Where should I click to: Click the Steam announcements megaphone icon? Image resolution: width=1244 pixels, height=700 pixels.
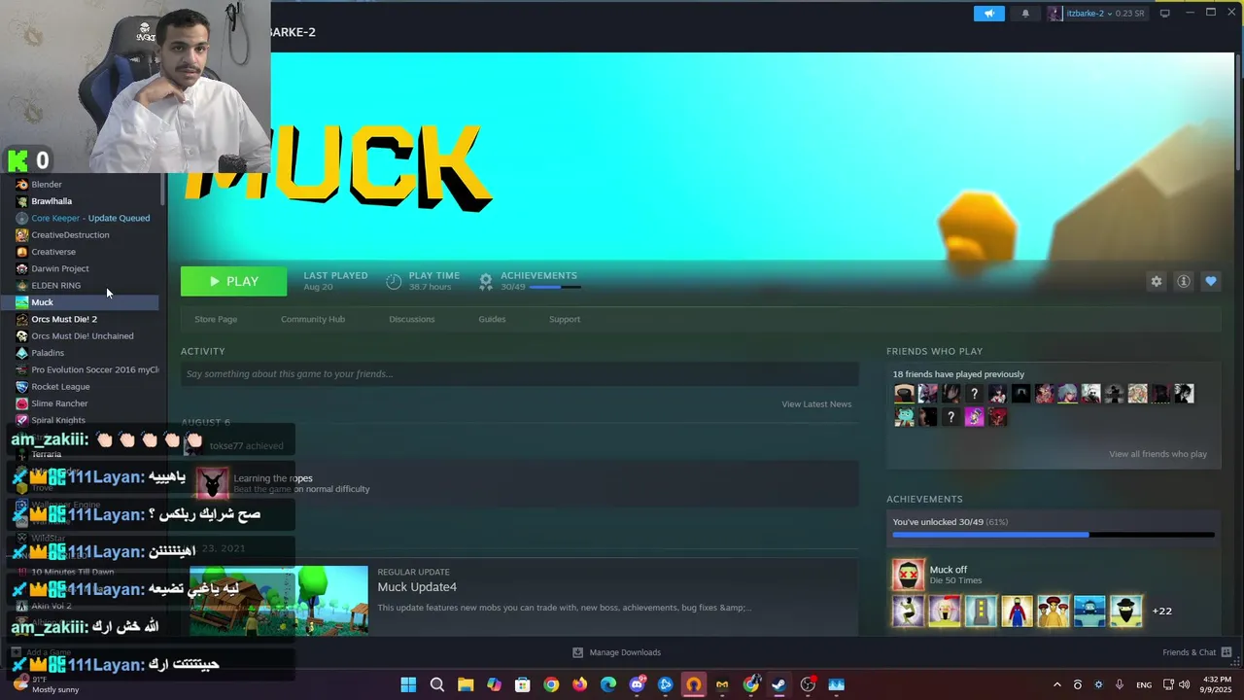(989, 14)
